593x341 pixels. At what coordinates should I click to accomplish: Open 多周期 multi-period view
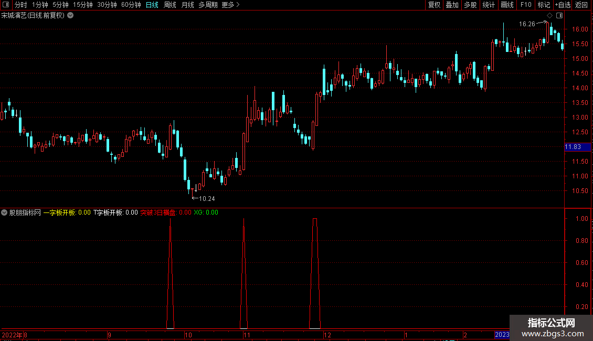click(x=208, y=5)
